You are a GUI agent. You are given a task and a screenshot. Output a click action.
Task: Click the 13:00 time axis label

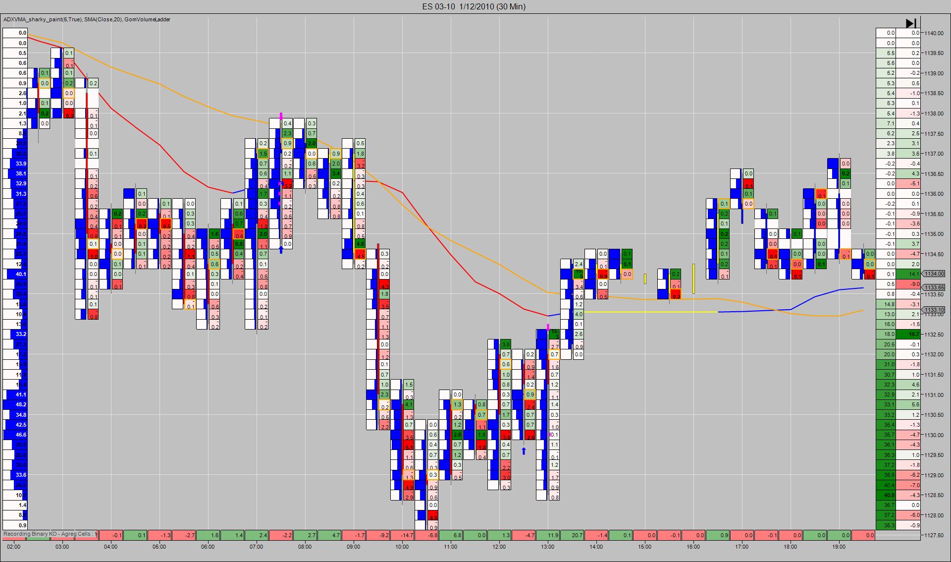point(548,547)
